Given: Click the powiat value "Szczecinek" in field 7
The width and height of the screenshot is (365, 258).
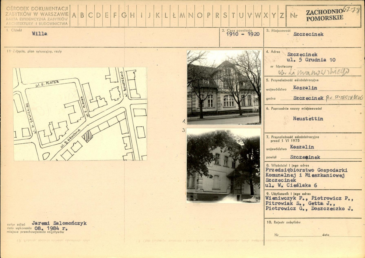Looking at the screenshot, I should (x=305, y=157).
